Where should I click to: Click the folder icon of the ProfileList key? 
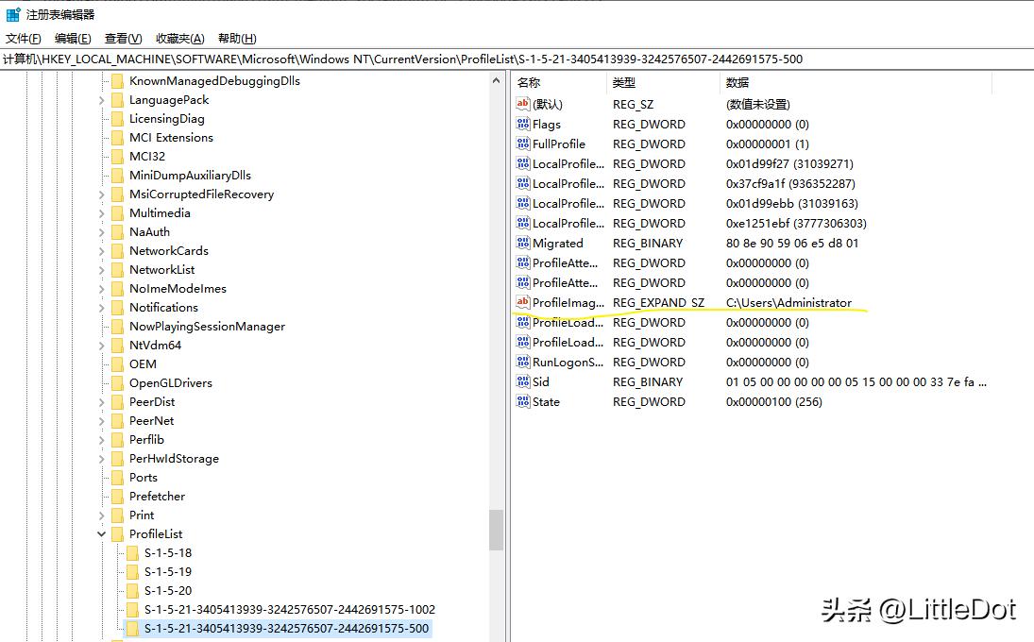(117, 533)
